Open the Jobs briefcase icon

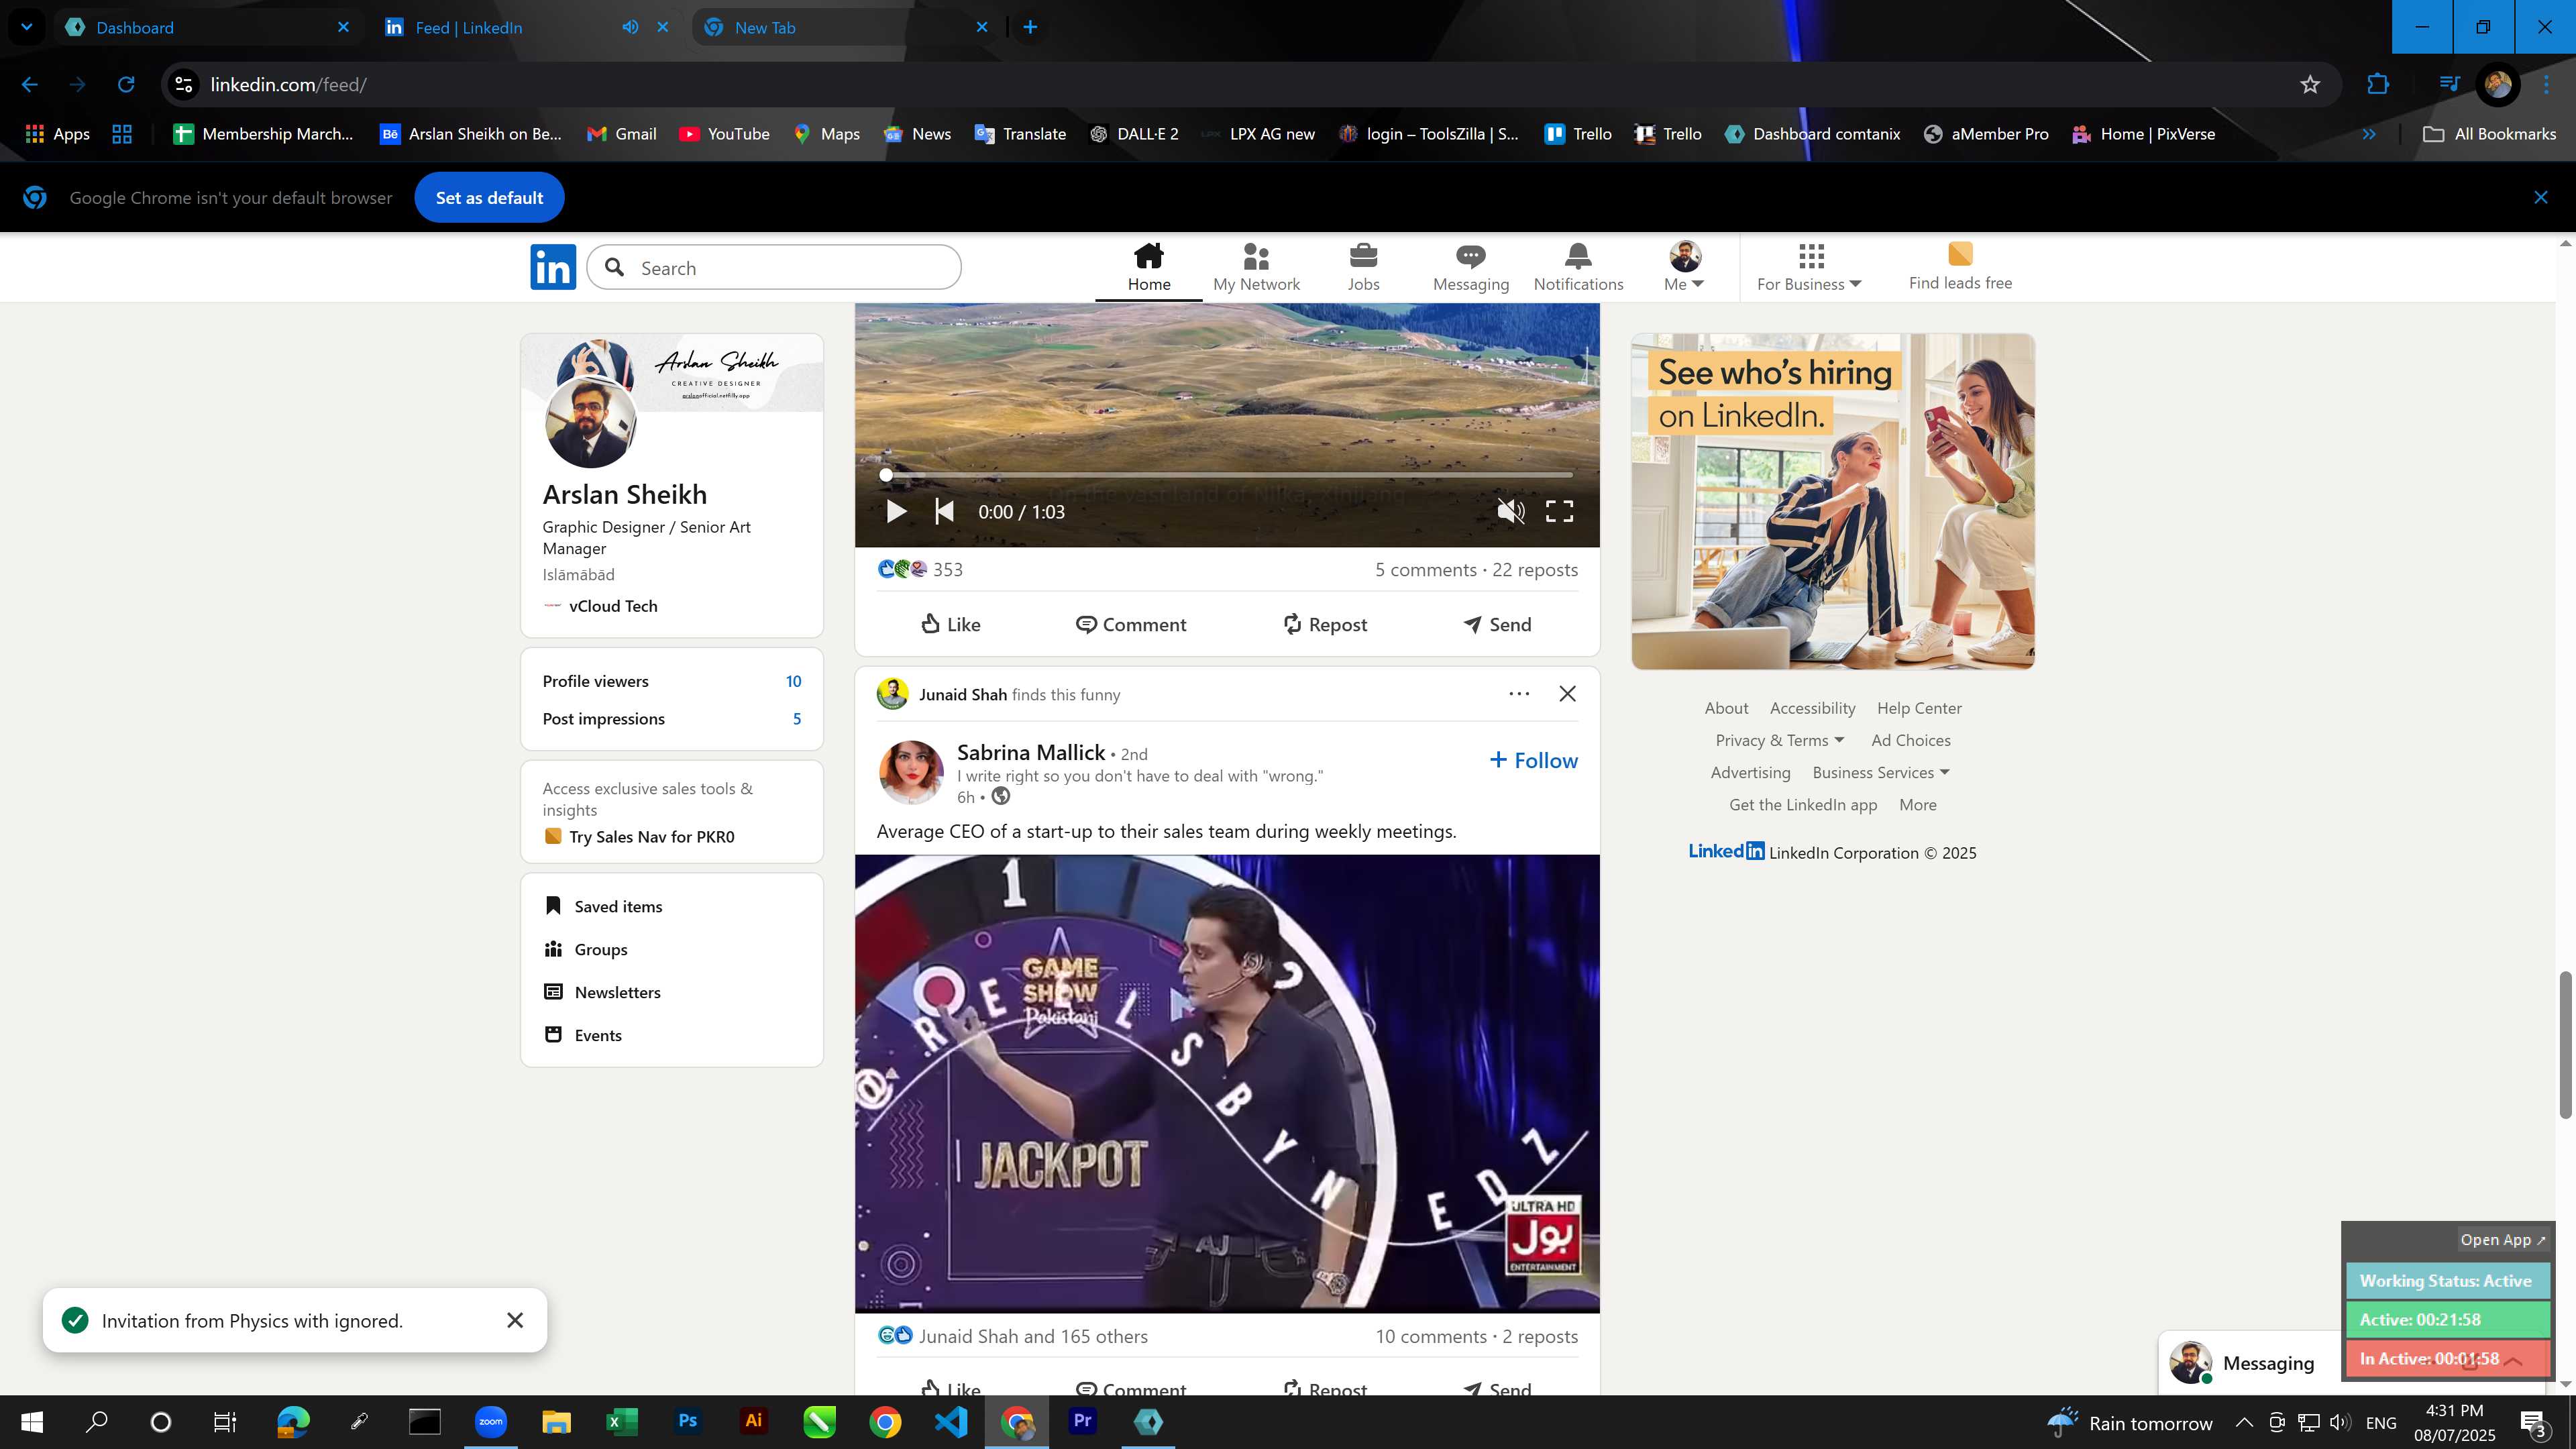click(1363, 256)
